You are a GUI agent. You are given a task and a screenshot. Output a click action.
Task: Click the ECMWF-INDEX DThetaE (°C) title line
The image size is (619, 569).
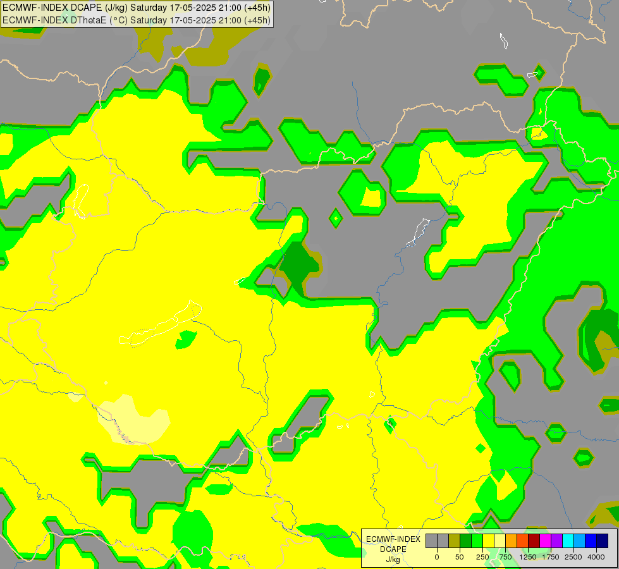(137, 20)
